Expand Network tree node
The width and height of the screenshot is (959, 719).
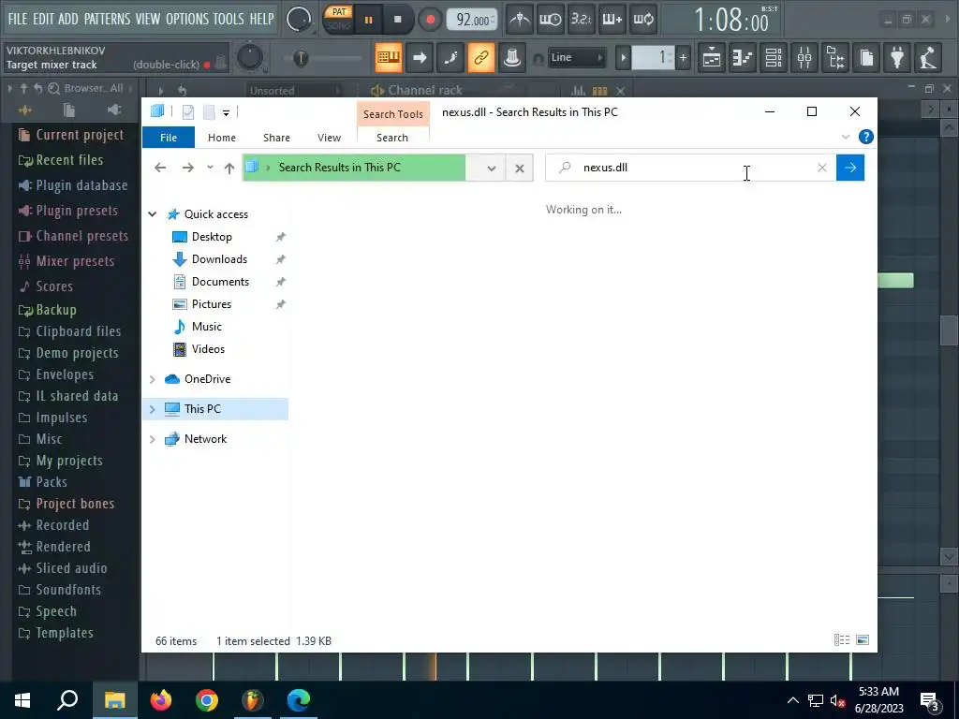point(153,439)
